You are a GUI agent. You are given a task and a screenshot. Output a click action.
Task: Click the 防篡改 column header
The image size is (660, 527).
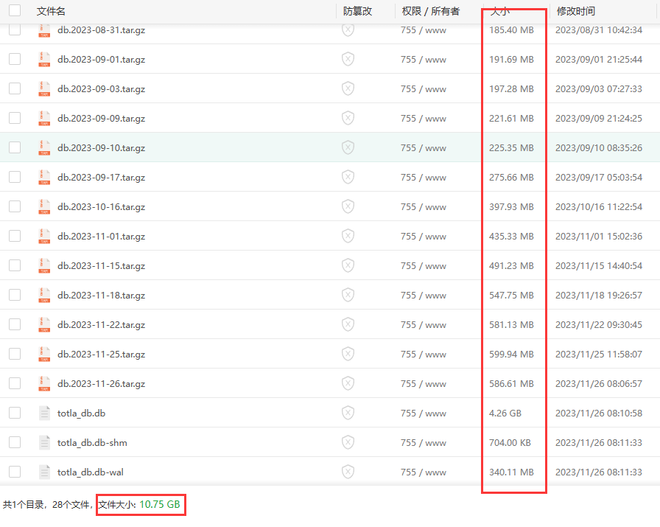[357, 11]
